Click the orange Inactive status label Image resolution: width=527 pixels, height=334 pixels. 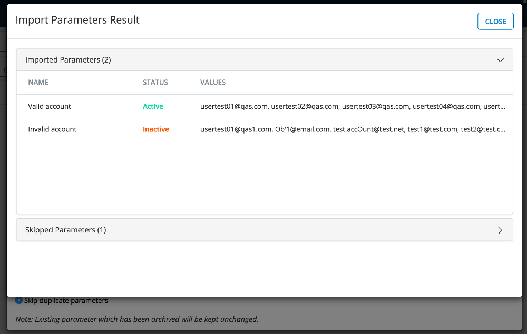[x=155, y=129]
